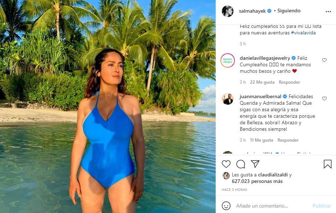
Task: Like the post with heart icon
Action: (226, 164)
